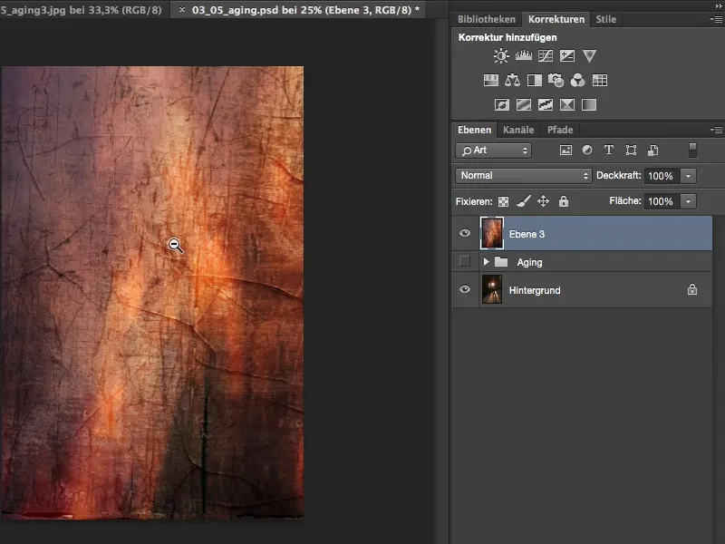Add a Curves adjustment layer
Image resolution: width=725 pixels, height=544 pixels.
point(544,55)
